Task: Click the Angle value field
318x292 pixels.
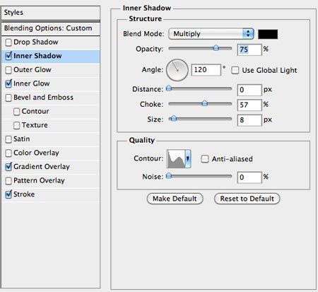Action: pyautogui.click(x=206, y=70)
